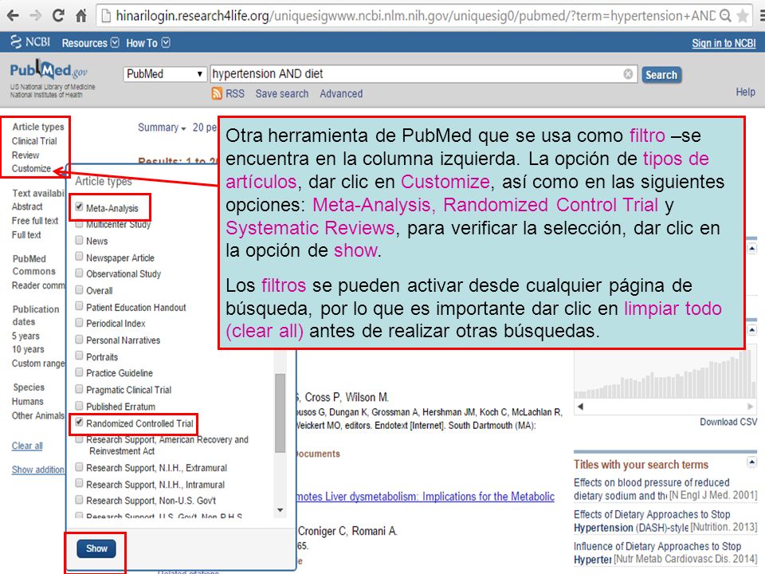Toggle the Randomized Controlled Trial checkbox
Image resolution: width=765 pixels, height=574 pixels.
(79, 423)
